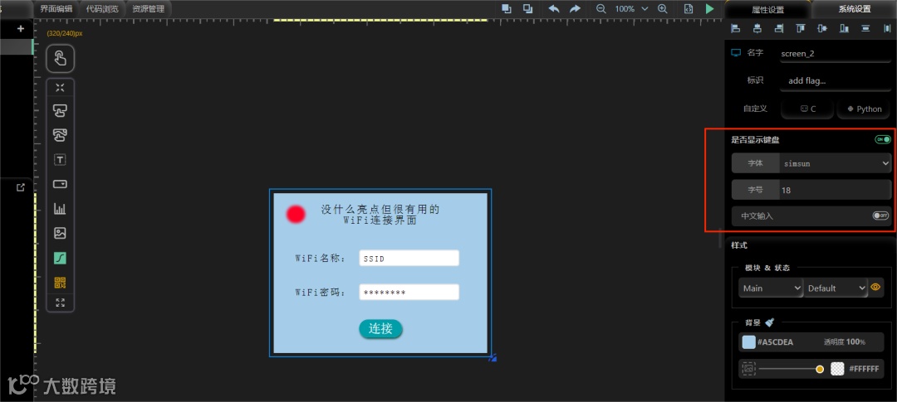Click the C custom code button

[x=808, y=109]
